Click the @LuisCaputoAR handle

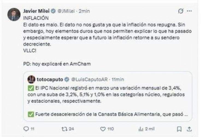(x=87, y=79)
